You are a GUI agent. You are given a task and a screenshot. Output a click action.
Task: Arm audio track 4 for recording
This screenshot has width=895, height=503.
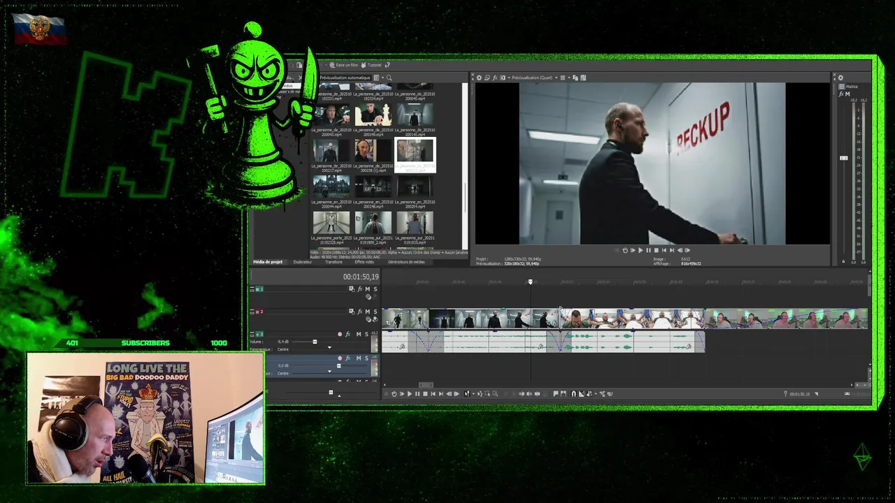(x=340, y=358)
